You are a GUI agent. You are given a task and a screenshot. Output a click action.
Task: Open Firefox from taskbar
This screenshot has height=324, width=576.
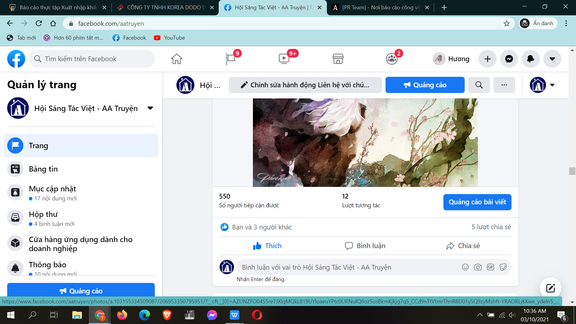tap(122, 315)
